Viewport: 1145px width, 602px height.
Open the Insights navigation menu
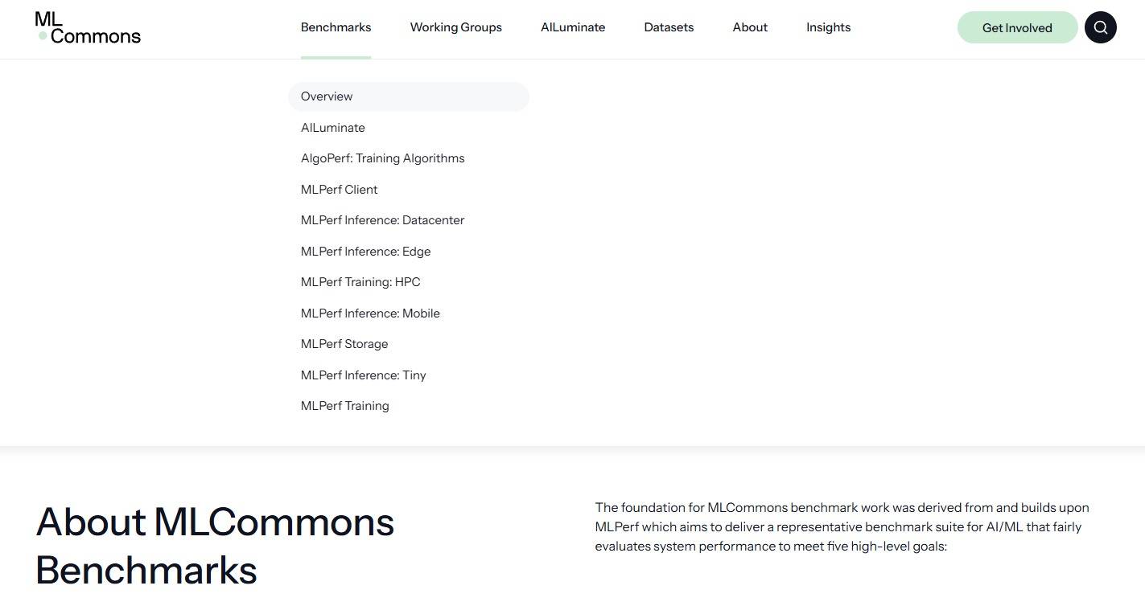(828, 27)
